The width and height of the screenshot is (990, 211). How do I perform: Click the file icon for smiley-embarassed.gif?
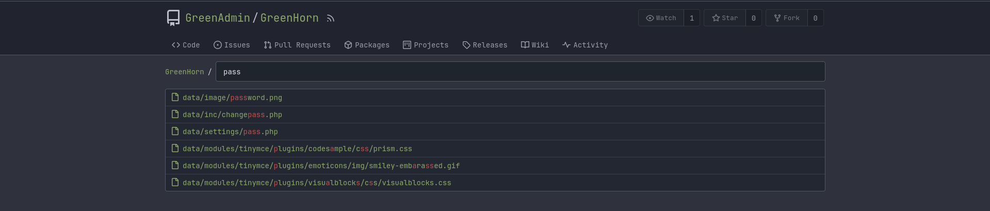pos(175,166)
